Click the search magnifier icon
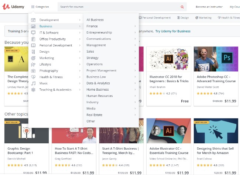The image size is (240, 175). click(x=182, y=7)
